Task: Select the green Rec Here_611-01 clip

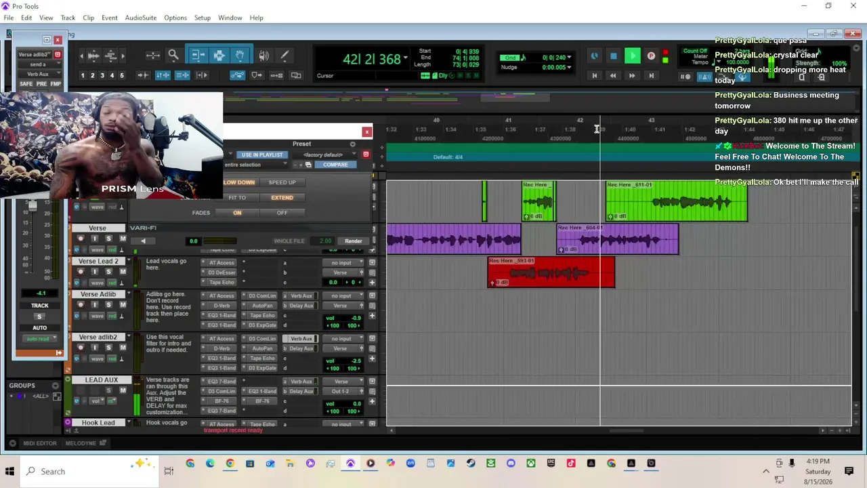Action: tap(677, 201)
